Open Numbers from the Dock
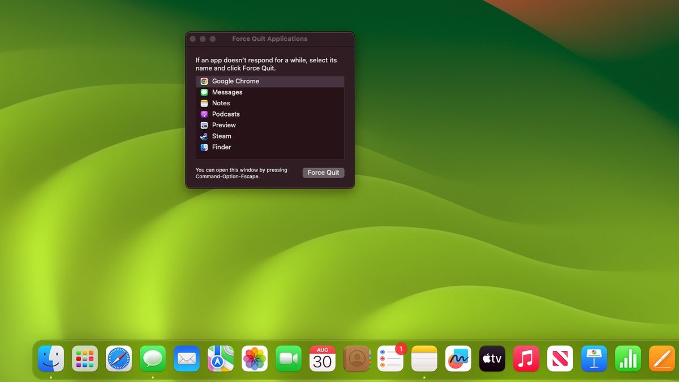Image resolution: width=679 pixels, height=382 pixels. coord(628,358)
